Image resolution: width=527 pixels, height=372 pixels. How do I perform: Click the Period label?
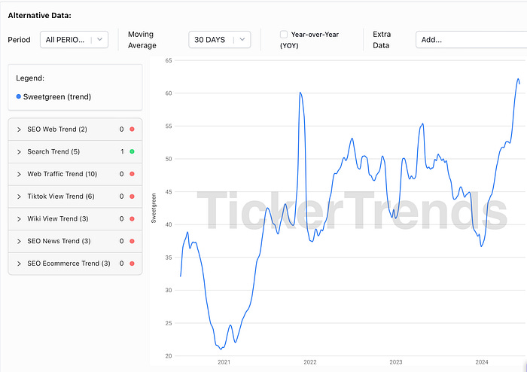[x=19, y=40]
